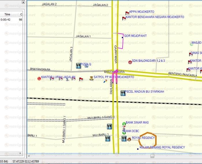Image resolution: width=202 pixels, height=164 pixels.
Task: Select the Masjid green mosque icon
Action: 192,44
